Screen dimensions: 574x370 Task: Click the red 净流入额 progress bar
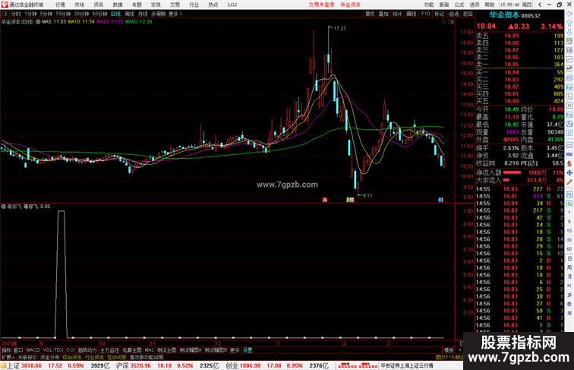click(512, 172)
